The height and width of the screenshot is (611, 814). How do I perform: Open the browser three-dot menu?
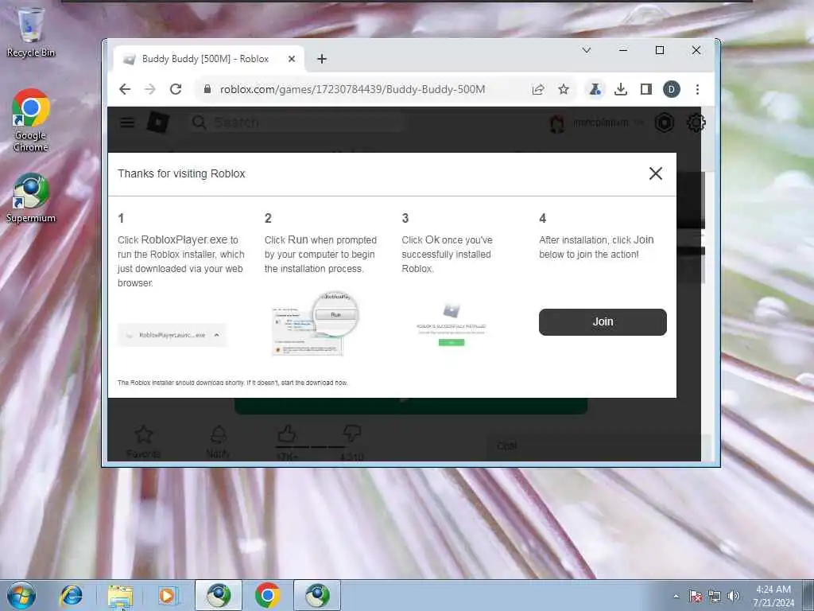pos(697,89)
